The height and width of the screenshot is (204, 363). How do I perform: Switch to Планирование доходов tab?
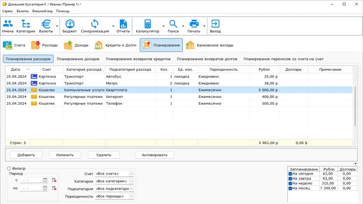tap(78, 59)
